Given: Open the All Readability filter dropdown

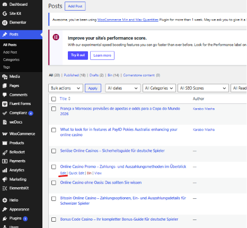Looking at the screenshot, I should pos(239,88).
